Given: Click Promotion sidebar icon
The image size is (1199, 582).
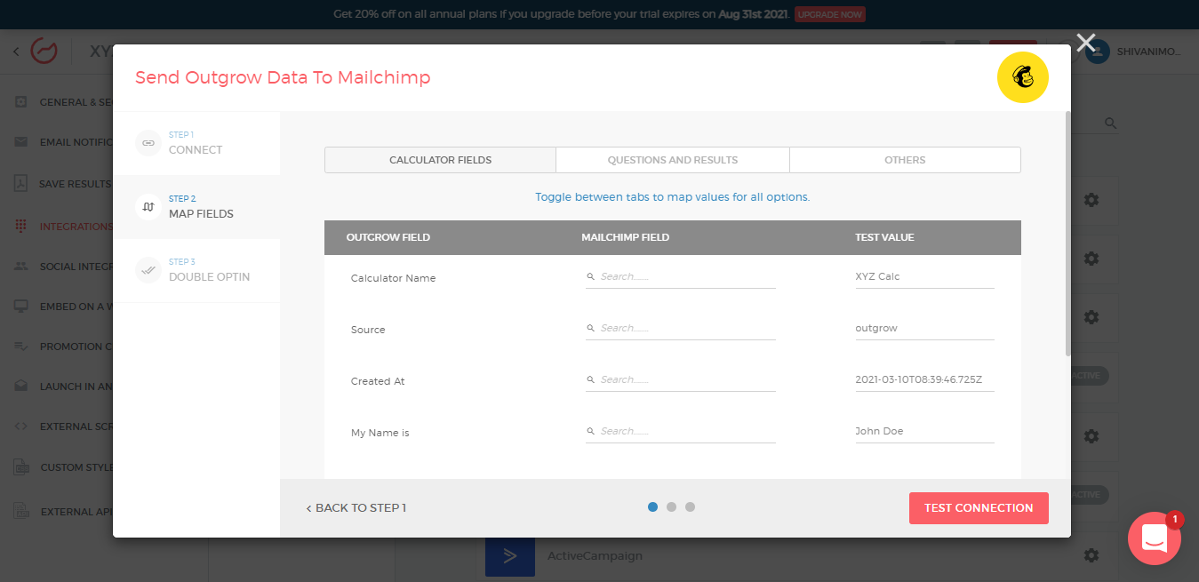Looking at the screenshot, I should (21, 347).
